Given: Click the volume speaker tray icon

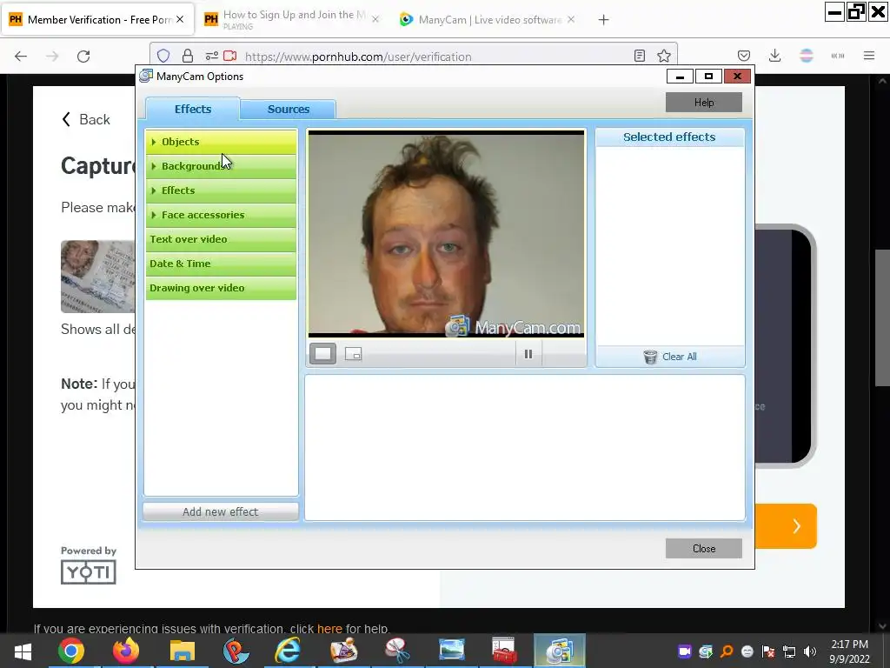Looking at the screenshot, I should pos(810,651).
